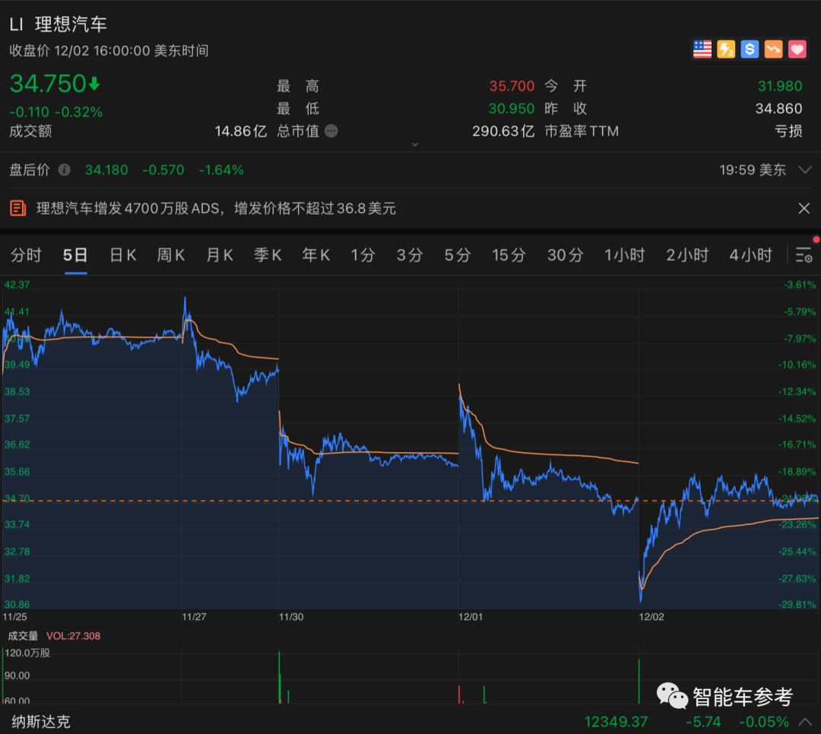Tap the change value -0.110 -0.32%

pyautogui.click(x=56, y=112)
